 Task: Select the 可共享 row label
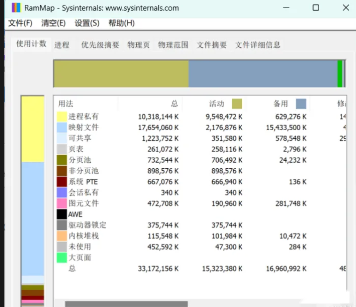click(x=80, y=138)
